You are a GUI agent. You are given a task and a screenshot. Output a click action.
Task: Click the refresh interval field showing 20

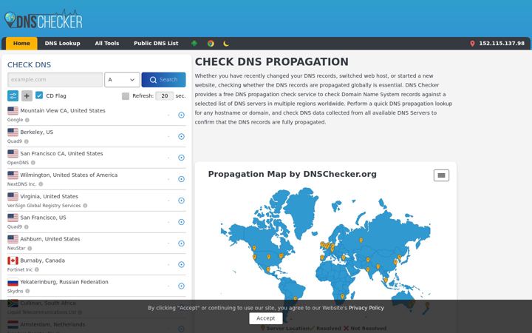[165, 95]
